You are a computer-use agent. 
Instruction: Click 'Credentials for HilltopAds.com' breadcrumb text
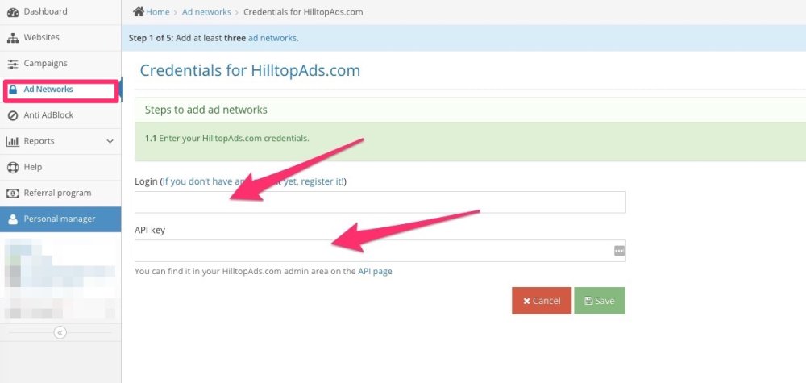(303, 12)
